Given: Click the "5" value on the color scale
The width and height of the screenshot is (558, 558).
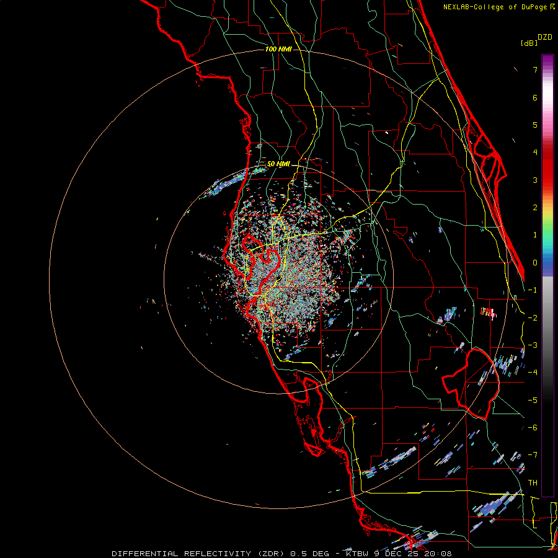Looking at the screenshot, I should pos(535,125).
